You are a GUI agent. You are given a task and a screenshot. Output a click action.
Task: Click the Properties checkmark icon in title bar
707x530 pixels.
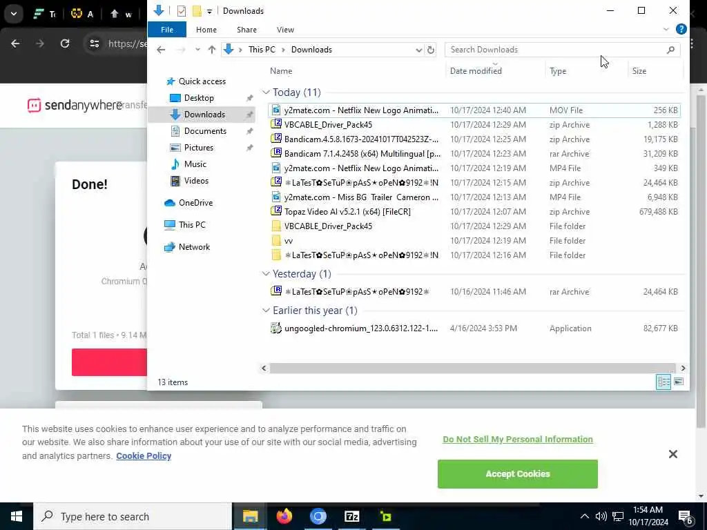click(182, 11)
